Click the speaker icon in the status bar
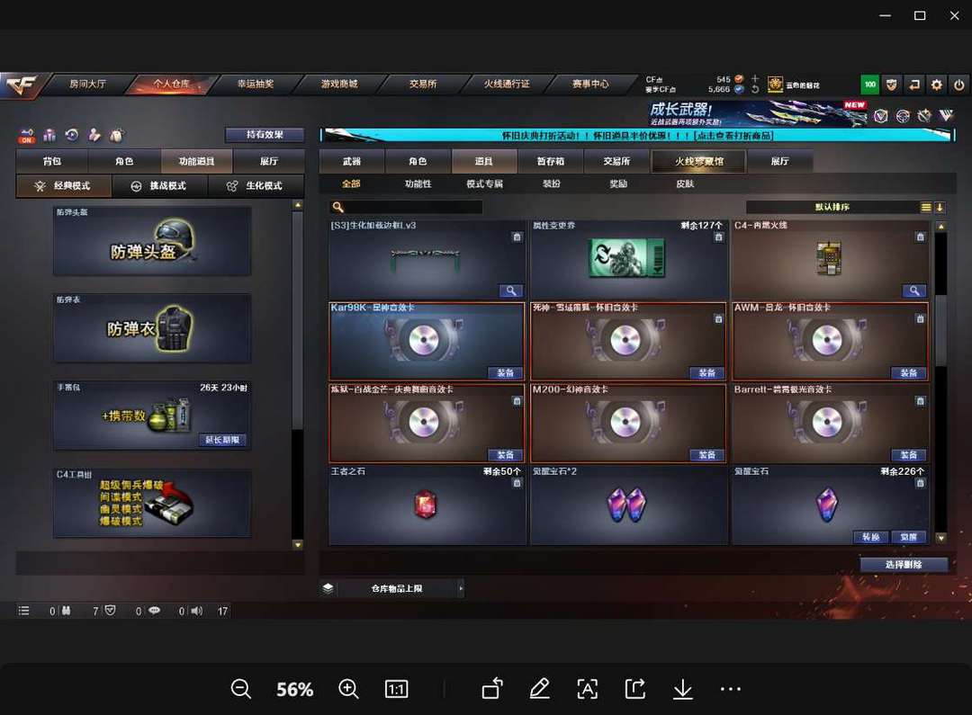 click(x=196, y=611)
